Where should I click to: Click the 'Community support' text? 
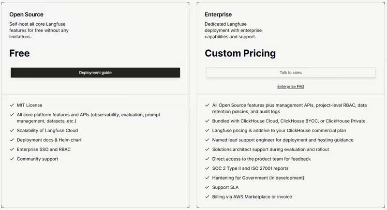[x=38, y=159]
